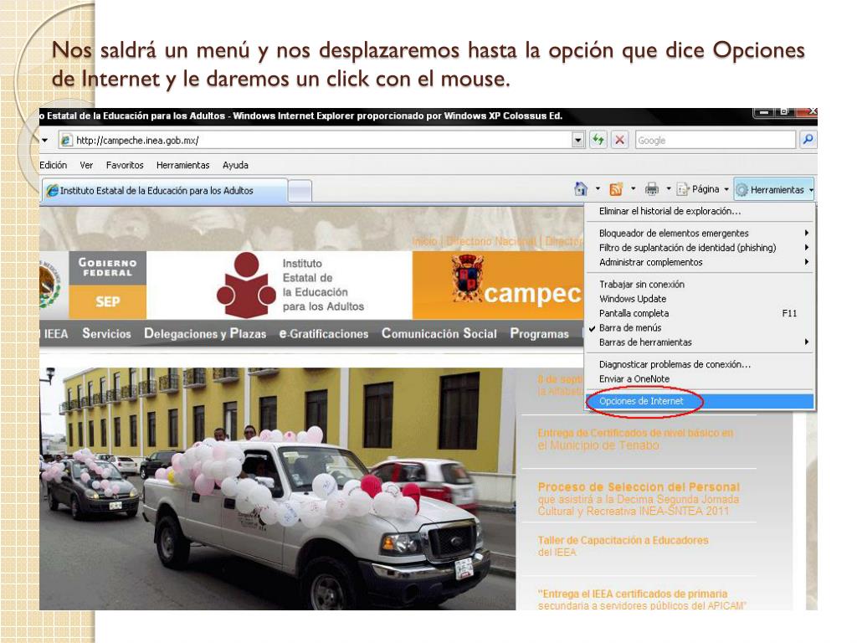This screenshot has height=643, width=857.
Task: Click the IE page icon in address bar
Action: click(67, 140)
